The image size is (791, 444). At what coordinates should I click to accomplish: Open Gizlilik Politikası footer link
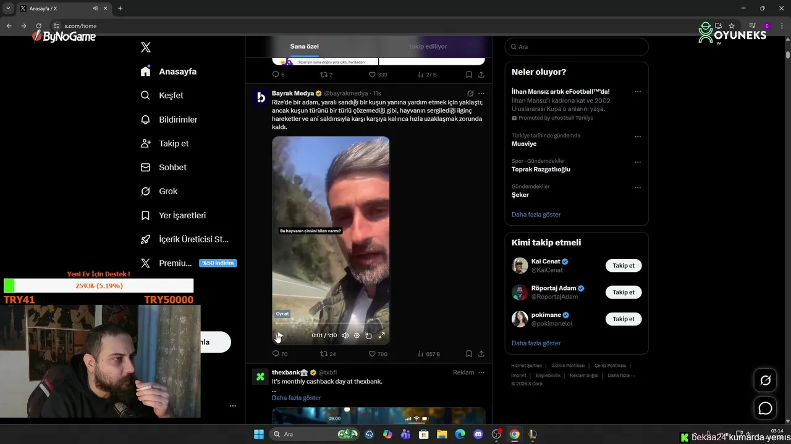click(x=568, y=366)
